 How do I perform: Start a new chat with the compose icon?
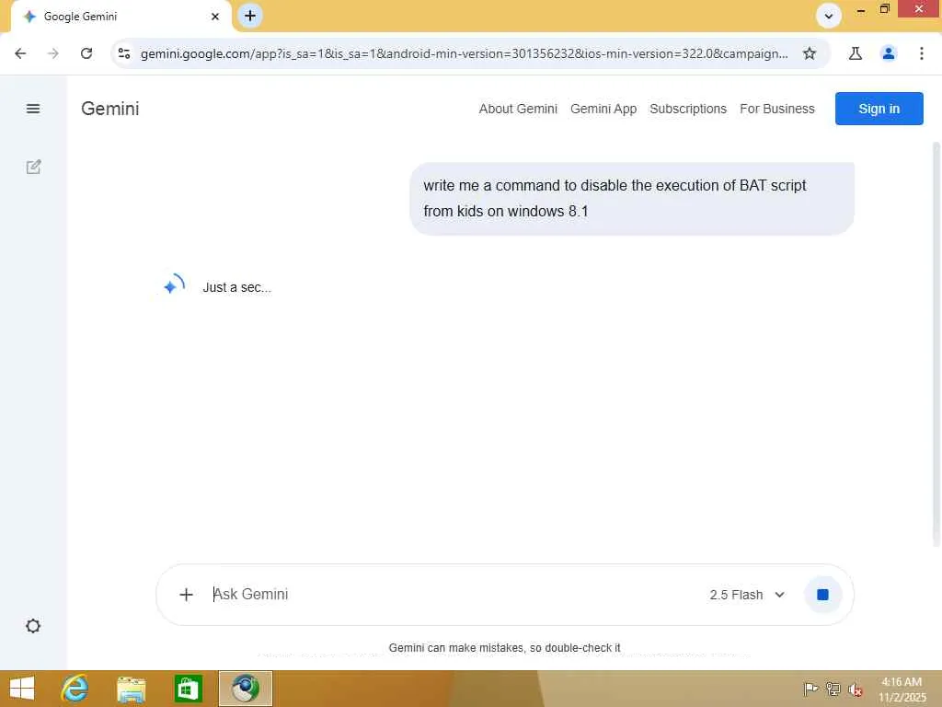(x=33, y=168)
